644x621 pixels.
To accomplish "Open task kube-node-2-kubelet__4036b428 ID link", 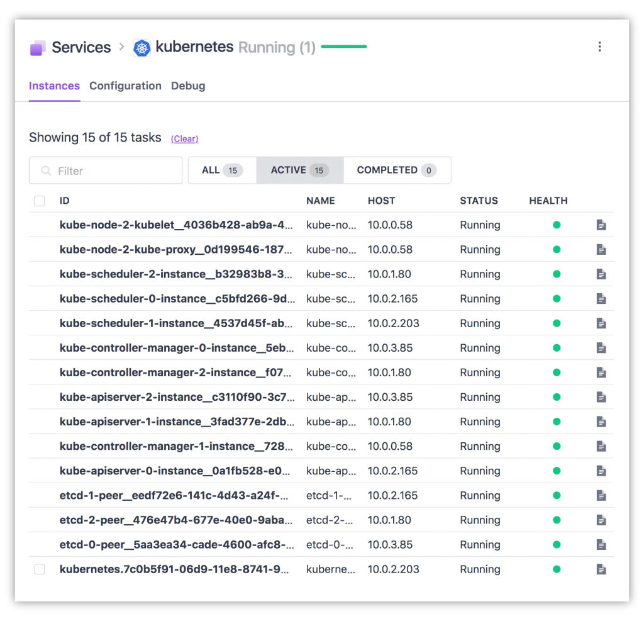I will coord(176,225).
